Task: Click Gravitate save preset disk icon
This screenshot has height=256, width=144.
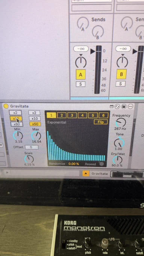Action: (124, 107)
